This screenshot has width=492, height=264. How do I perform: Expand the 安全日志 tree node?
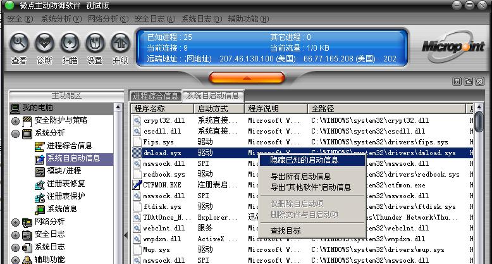[x=15, y=236]
